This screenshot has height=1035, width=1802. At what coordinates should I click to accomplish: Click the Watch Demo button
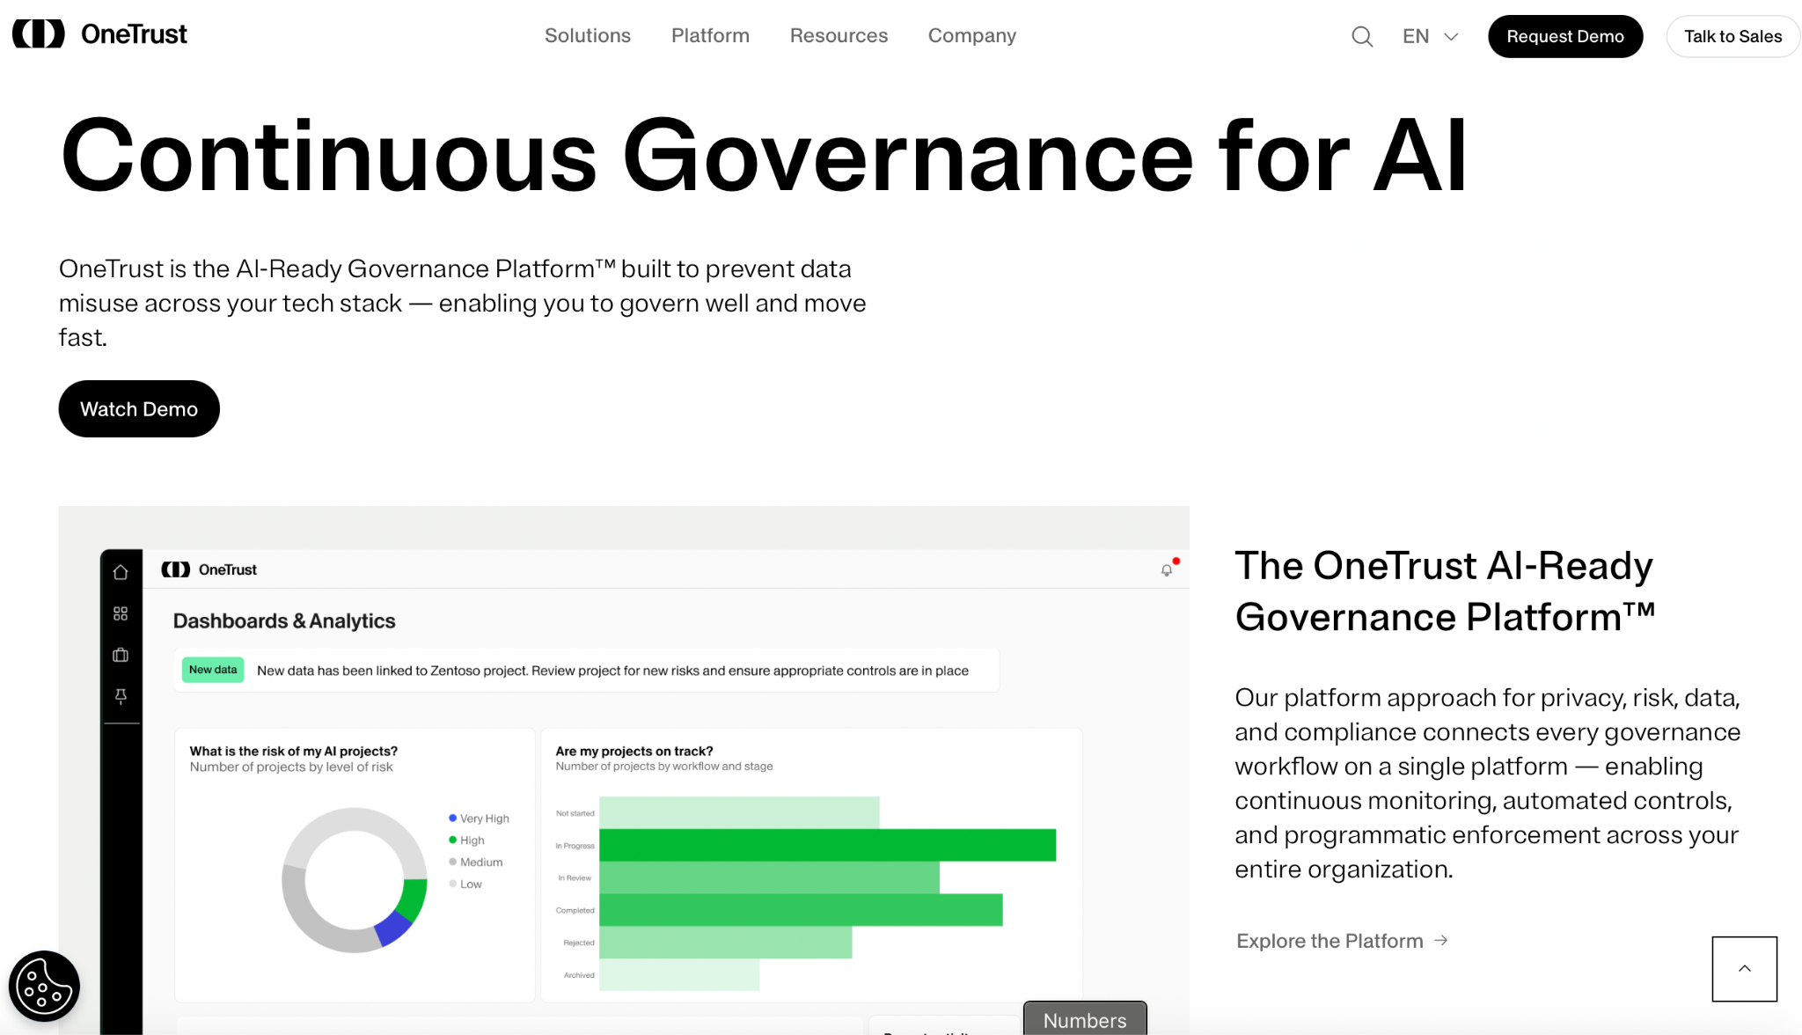click(x=139, y=408)
